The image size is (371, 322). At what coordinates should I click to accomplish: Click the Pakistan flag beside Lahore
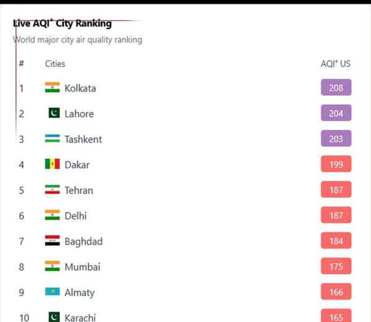tap(54, 113)
